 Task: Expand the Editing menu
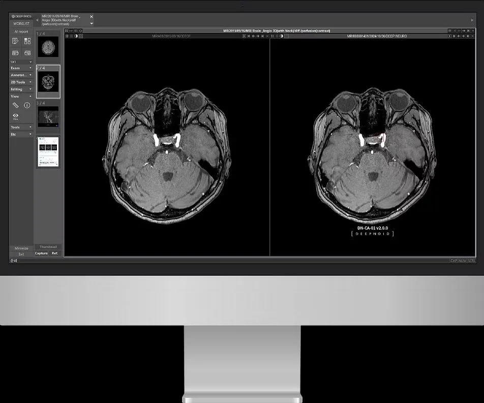[x=21, y=90]
